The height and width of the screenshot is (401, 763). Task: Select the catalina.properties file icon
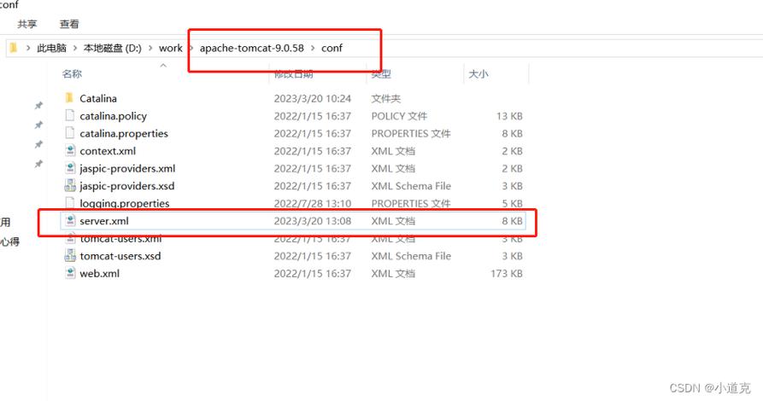coord(70,133)
